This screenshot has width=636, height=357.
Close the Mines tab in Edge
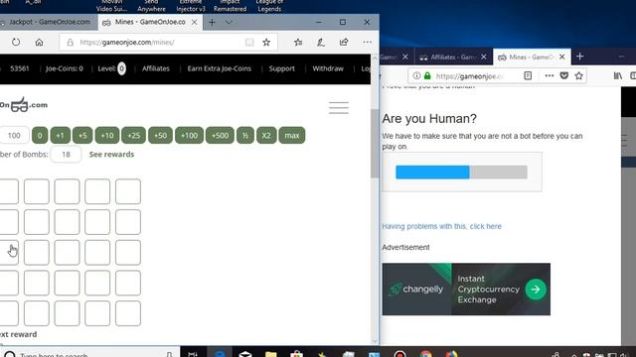click(195, 22)
